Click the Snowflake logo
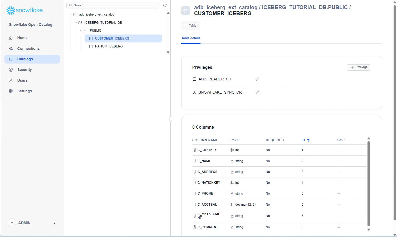This screenshot has width=397, height=237. (24, 10)
